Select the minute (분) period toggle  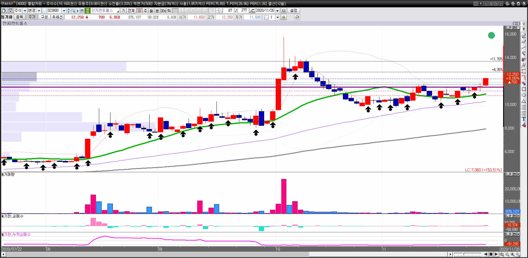[x=157, y=10]
